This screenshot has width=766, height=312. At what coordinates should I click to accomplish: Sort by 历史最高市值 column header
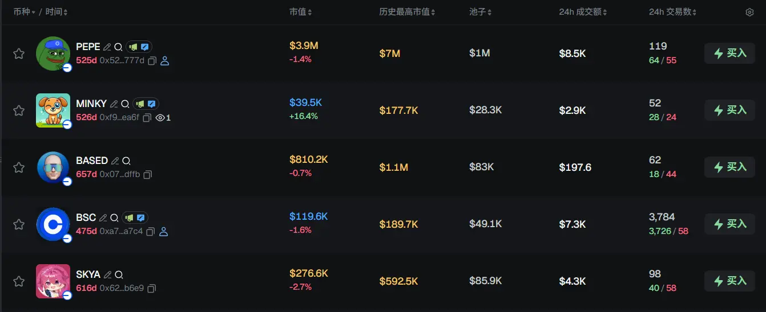[407, 13]
